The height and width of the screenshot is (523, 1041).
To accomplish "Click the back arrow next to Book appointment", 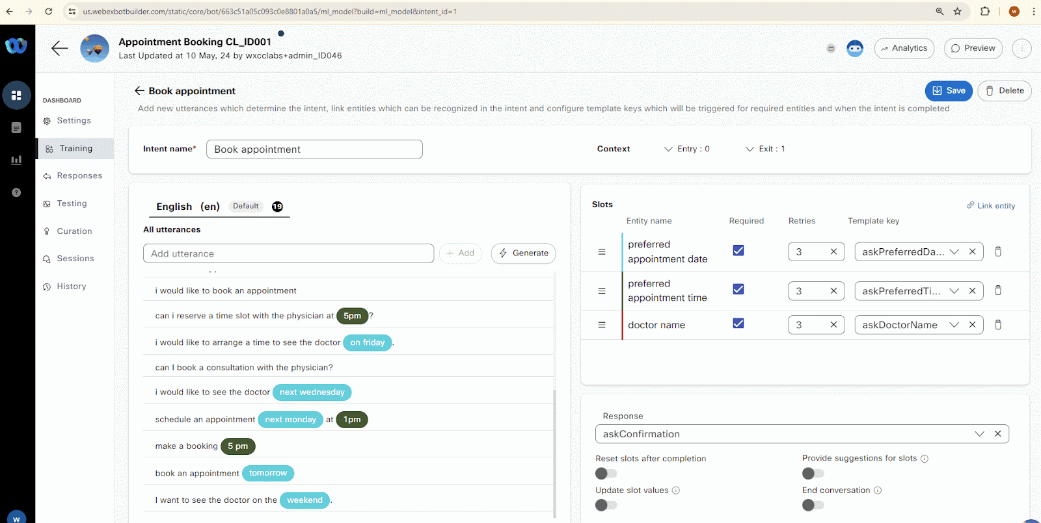I will (139, 91).
